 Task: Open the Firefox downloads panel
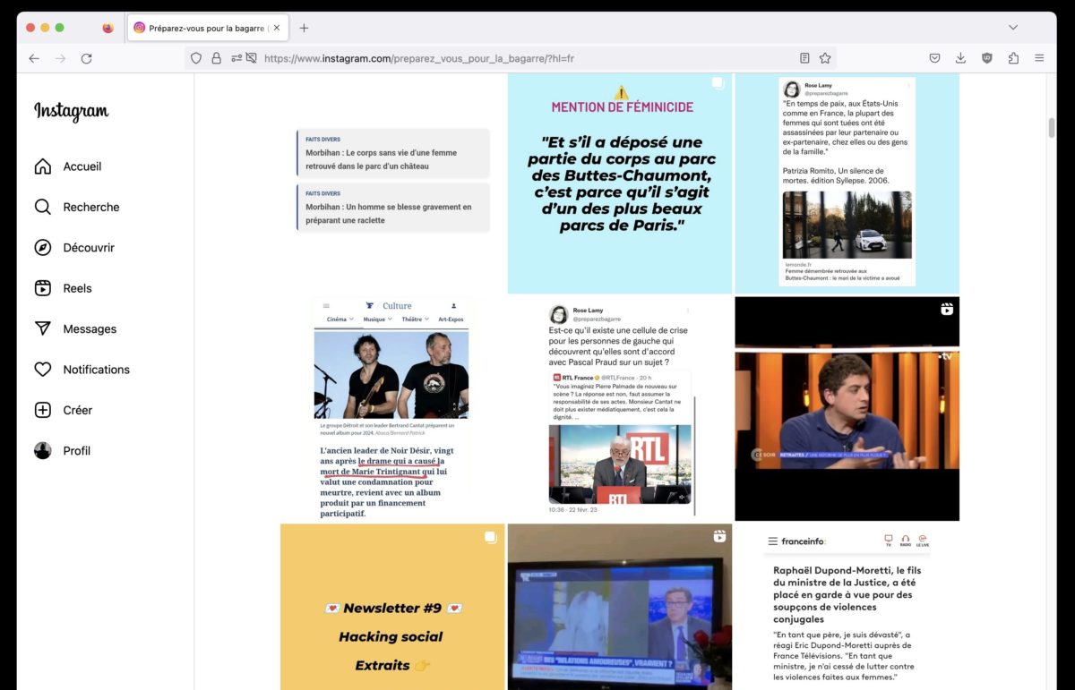[960, 58]
